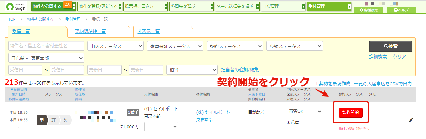The image size is (426, 139).
Task: Click 物件を公開する breadcrumb link
Action: coord(40,20)
